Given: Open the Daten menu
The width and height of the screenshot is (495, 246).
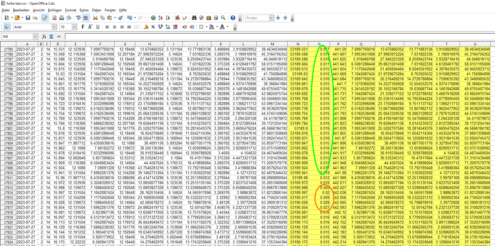Looking at the screenshot, I should pos(97,10).
